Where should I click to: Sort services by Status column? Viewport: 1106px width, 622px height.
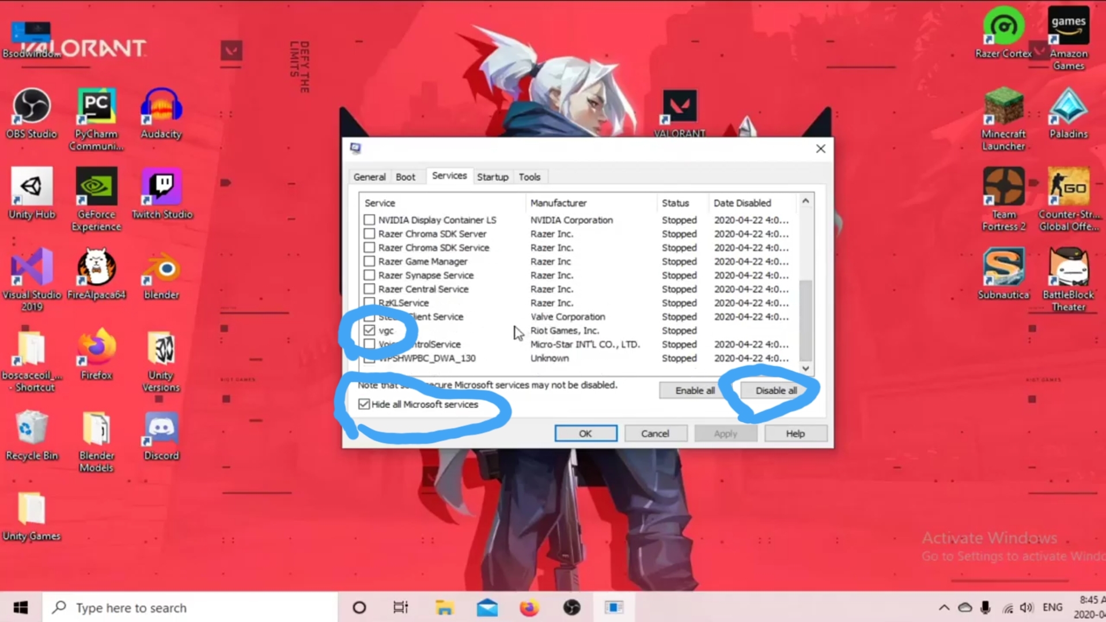(x=683, y=203)
